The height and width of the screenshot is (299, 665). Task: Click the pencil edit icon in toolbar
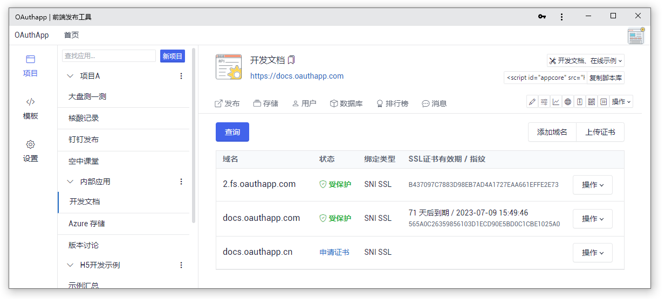532,102
